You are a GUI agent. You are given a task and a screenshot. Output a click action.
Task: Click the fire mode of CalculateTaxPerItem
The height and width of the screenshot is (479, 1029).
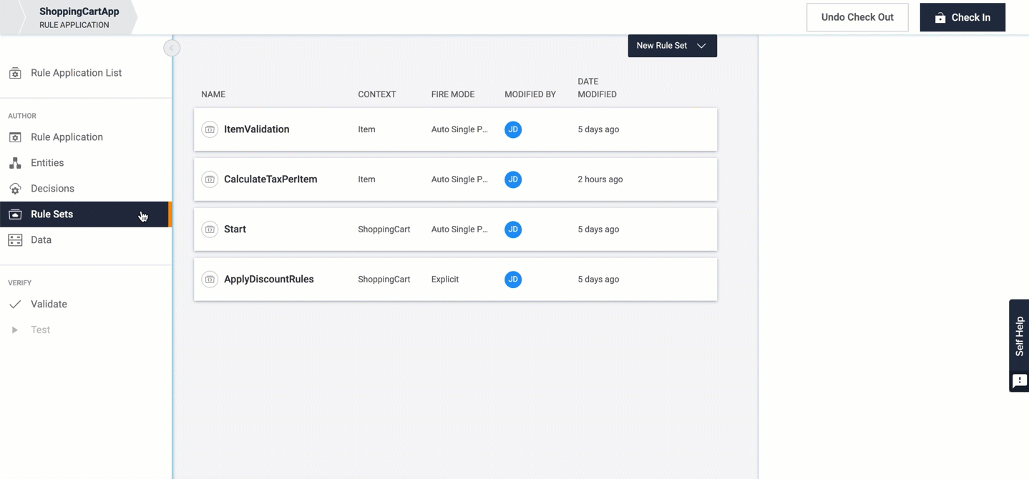pyautogui.click(x=459, y=179)
